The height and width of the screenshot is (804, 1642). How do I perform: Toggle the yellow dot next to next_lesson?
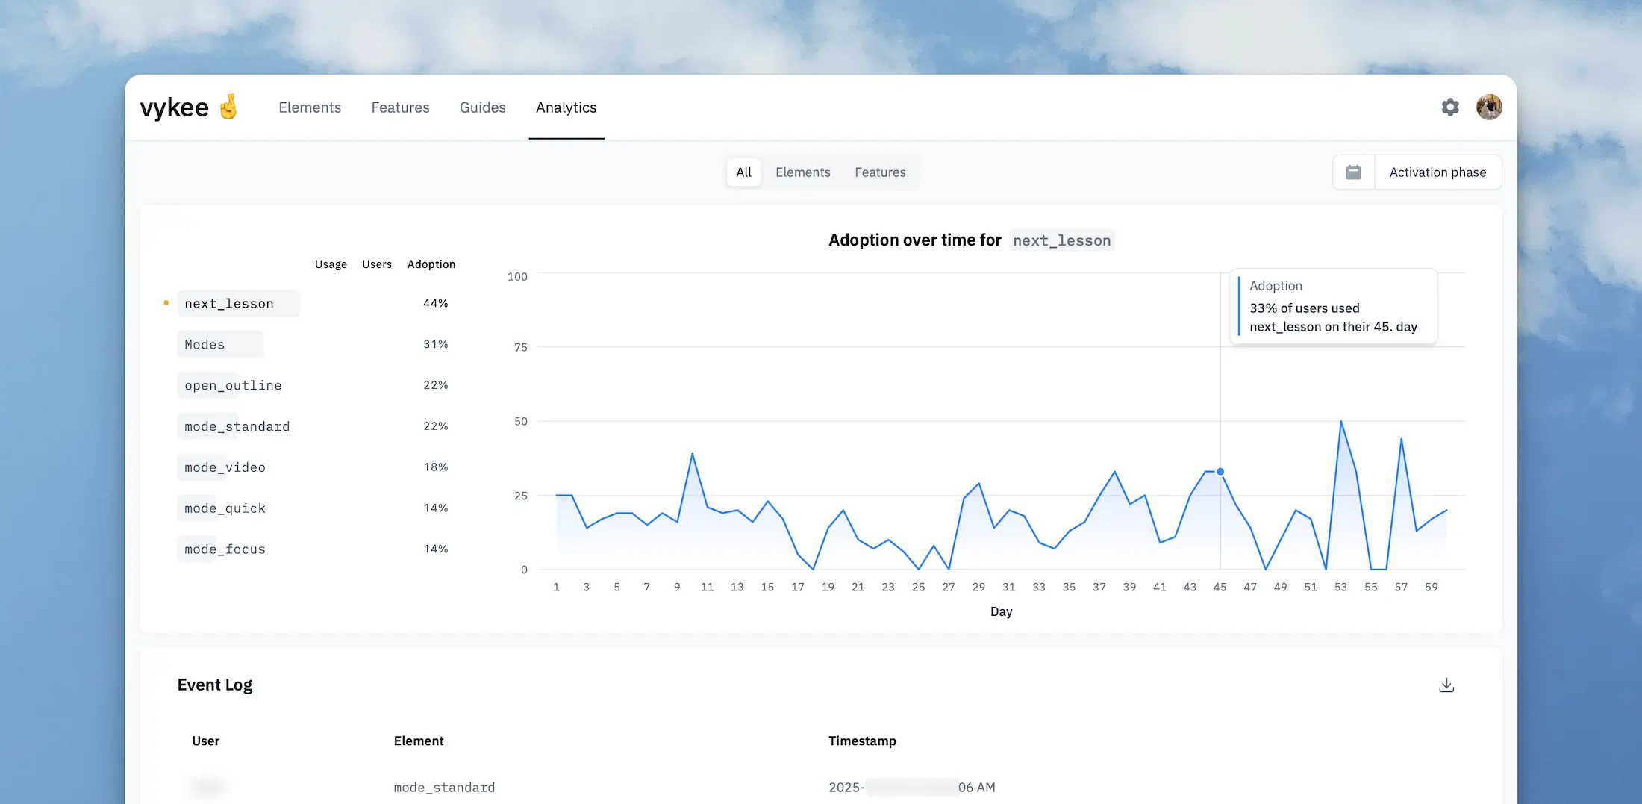[166, 302]
